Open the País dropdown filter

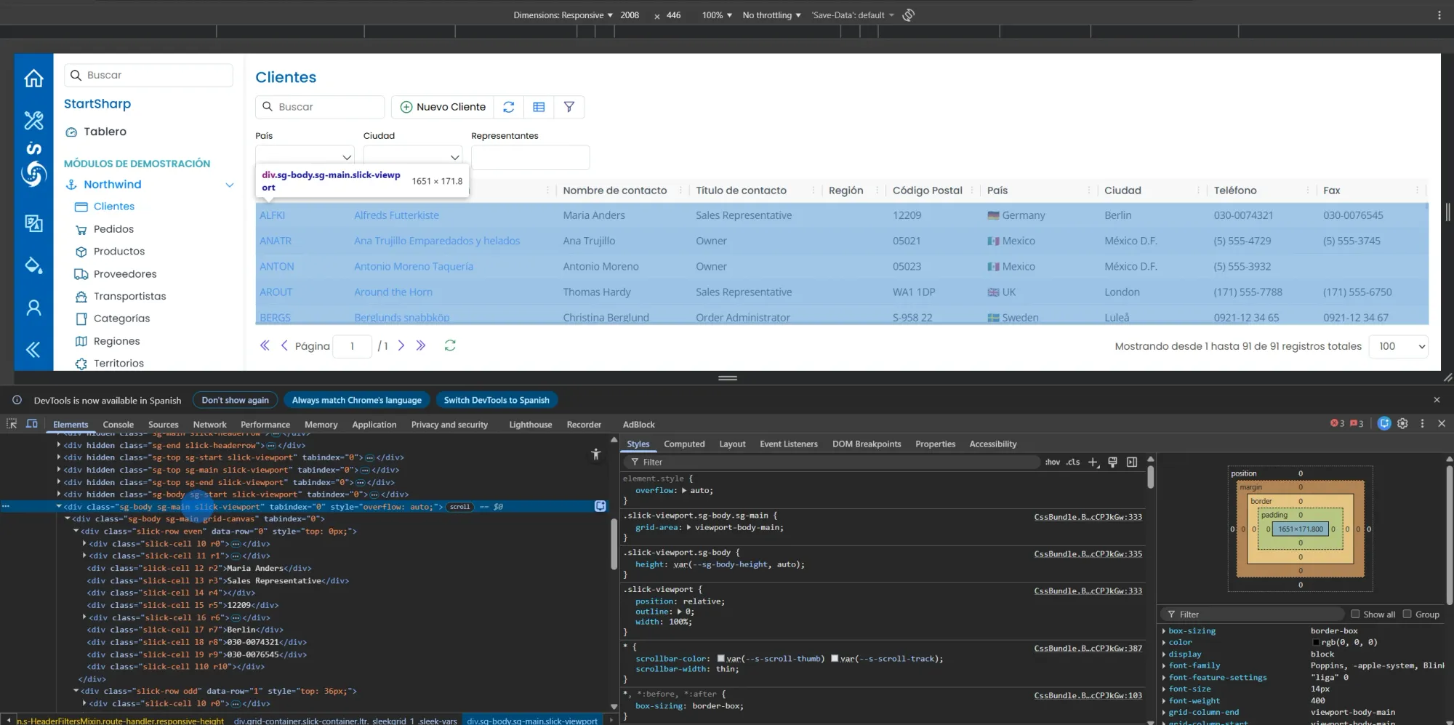point(304,157)
